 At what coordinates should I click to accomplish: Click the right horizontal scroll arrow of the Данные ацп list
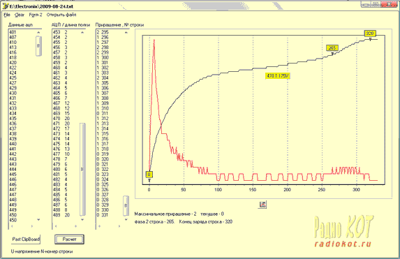click(x=32, y=226)
